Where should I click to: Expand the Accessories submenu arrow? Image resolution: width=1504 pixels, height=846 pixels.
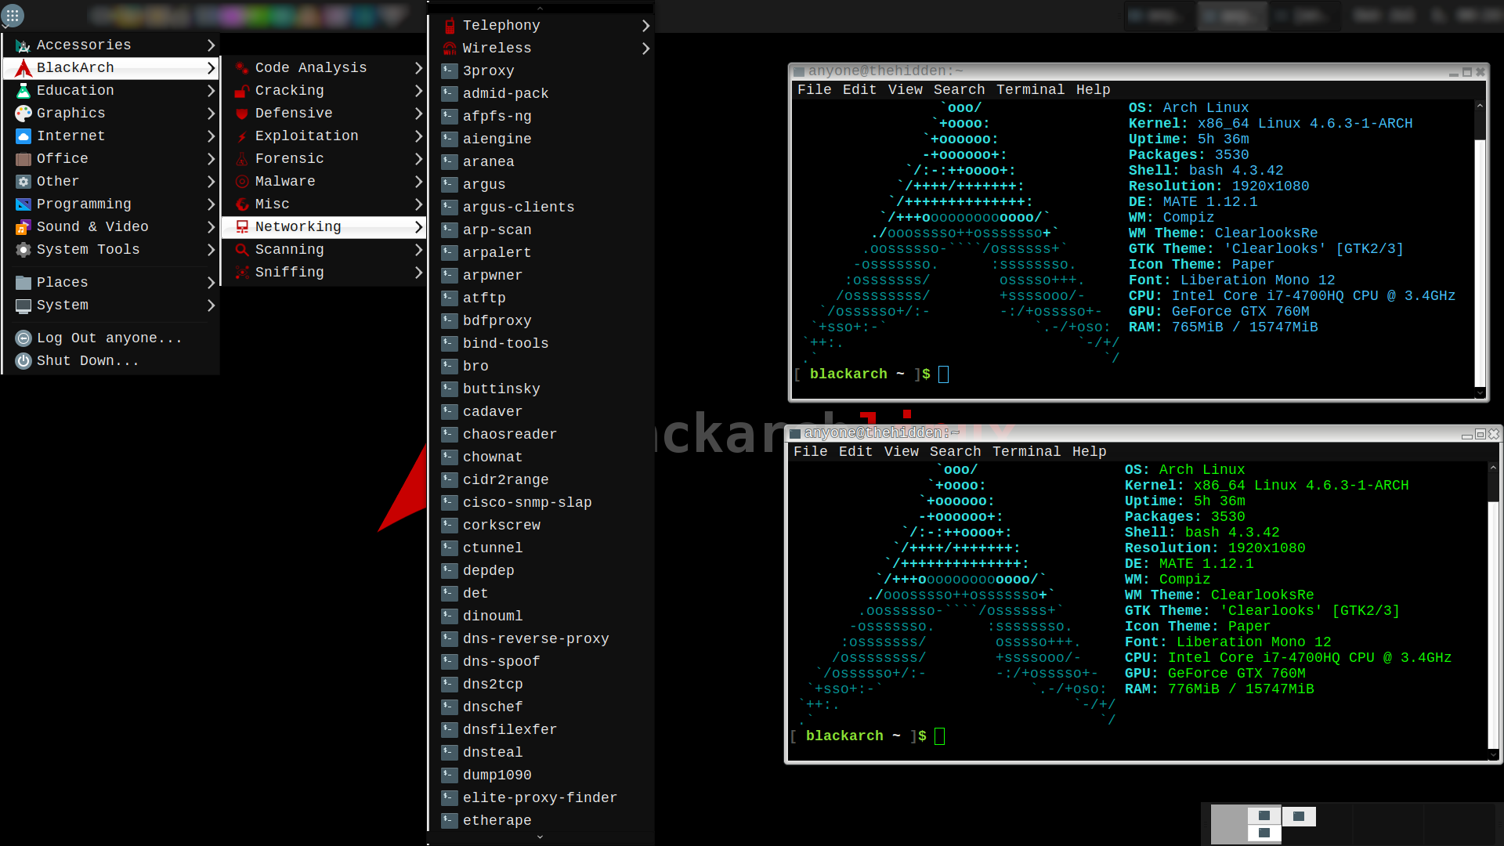point(211,45)
